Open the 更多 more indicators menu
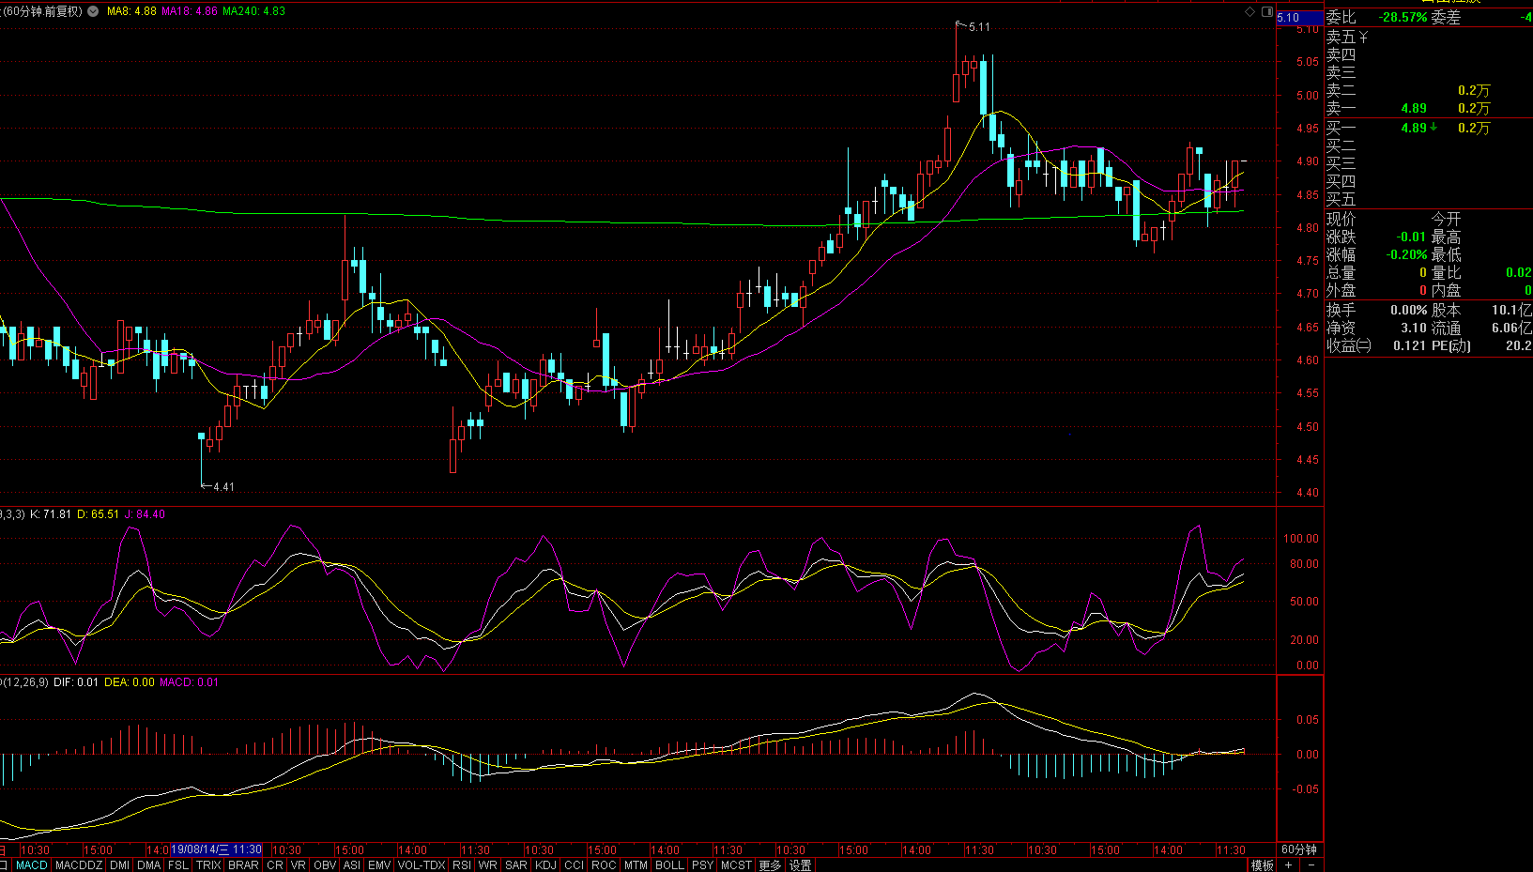This screenshot has width=1533, height=872. [x=770, y=865]
